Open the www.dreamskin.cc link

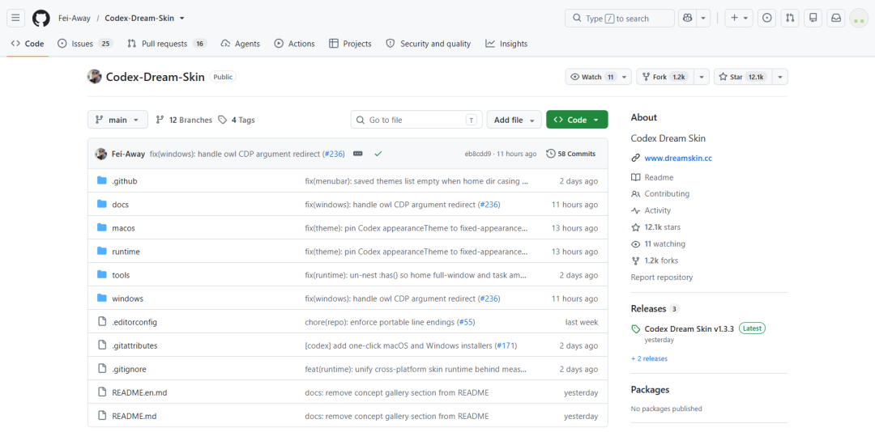(x=678, y=158)
